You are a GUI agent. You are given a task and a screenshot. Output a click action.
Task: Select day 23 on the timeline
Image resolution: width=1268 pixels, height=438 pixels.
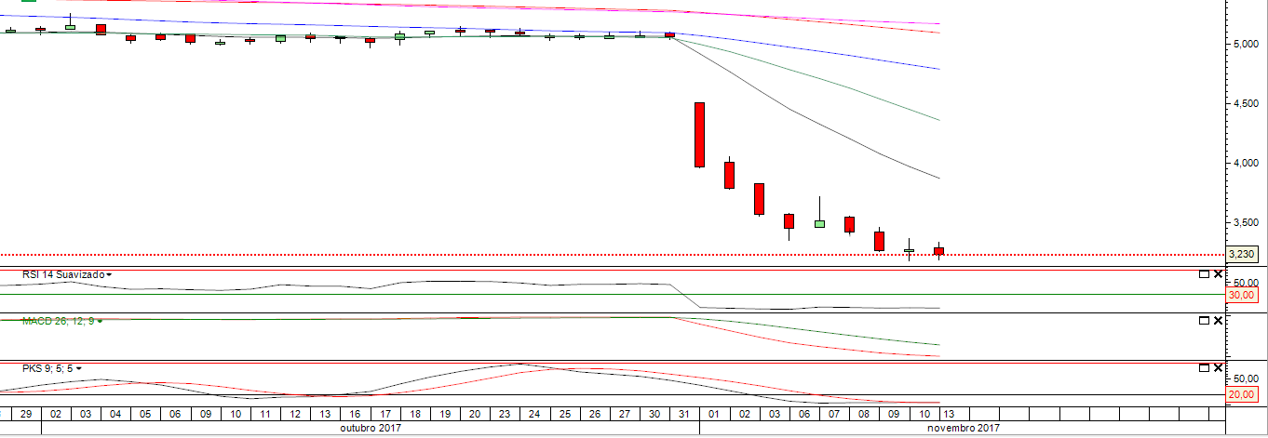click(505, 413)
